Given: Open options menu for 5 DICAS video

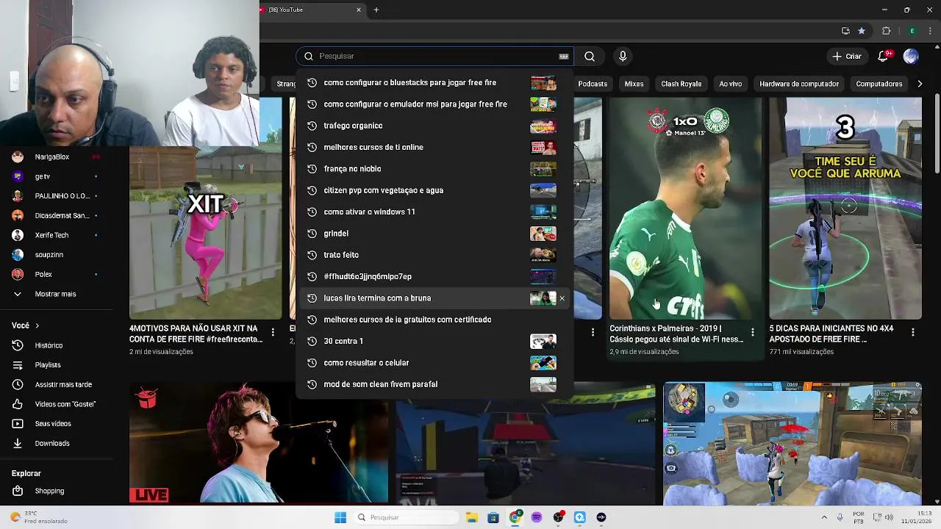Looking at the screenshot, I should 913,333.
